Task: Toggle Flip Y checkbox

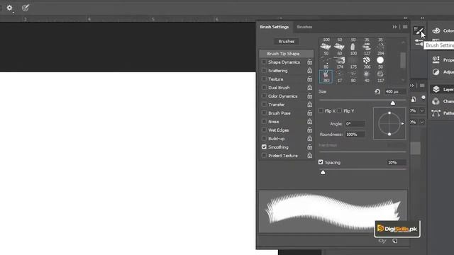Action: (340, 110)
